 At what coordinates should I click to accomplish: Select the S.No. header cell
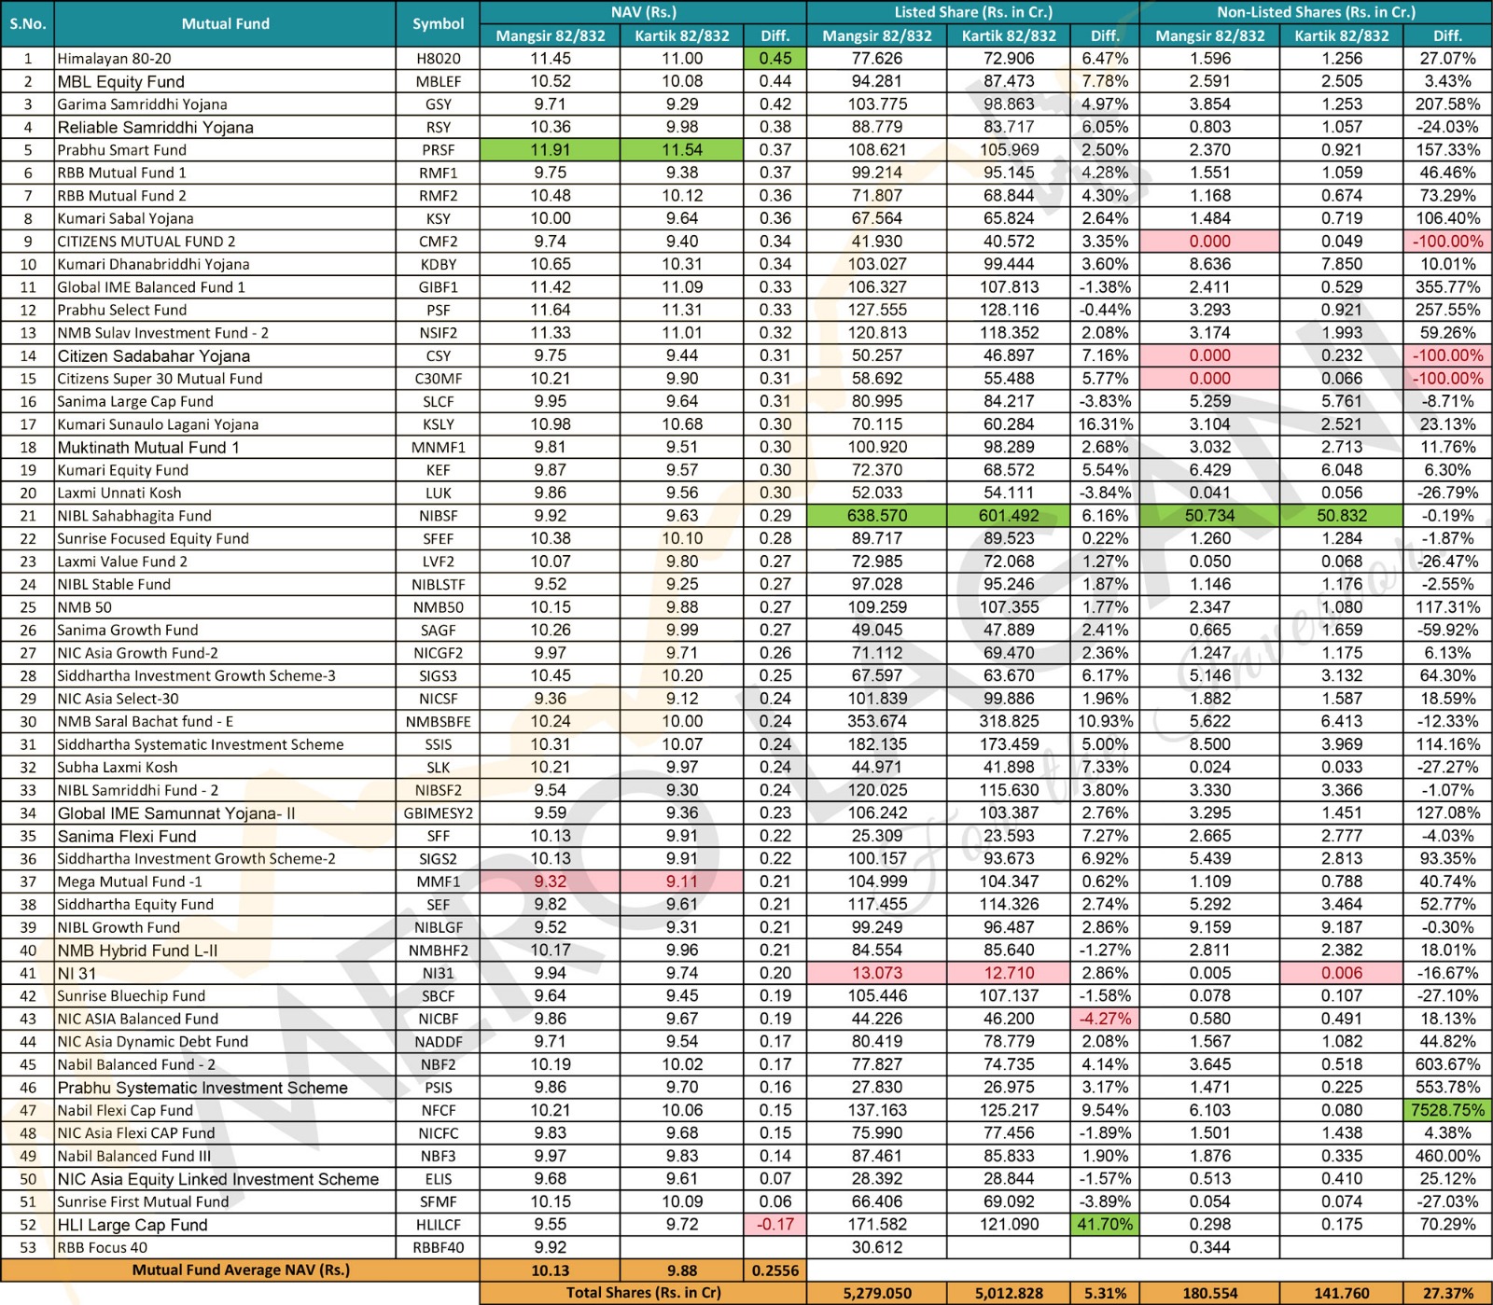[x=28, y=24]
